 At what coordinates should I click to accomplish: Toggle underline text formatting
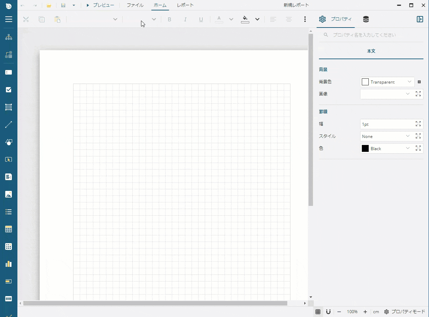tap(201, 19)
